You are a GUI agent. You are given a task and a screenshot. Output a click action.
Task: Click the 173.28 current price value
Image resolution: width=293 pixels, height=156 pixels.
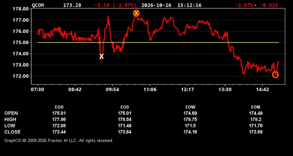coord(72,5)
